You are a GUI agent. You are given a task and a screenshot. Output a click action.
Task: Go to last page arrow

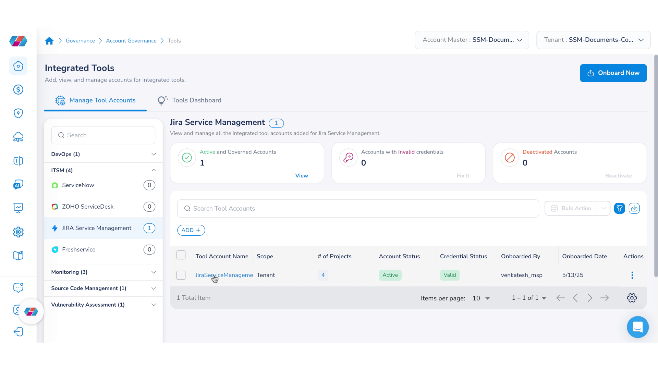pos(605,298)
